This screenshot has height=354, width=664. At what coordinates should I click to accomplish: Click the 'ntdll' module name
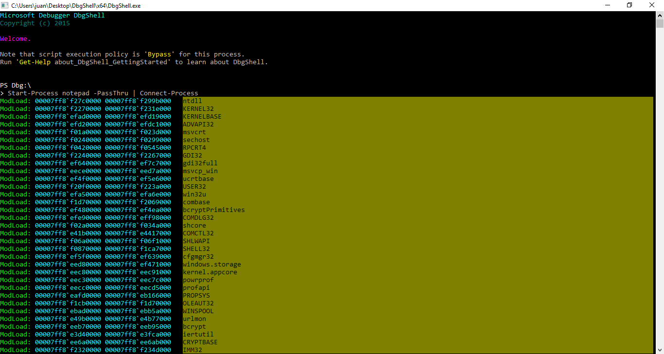click(192, 101)
